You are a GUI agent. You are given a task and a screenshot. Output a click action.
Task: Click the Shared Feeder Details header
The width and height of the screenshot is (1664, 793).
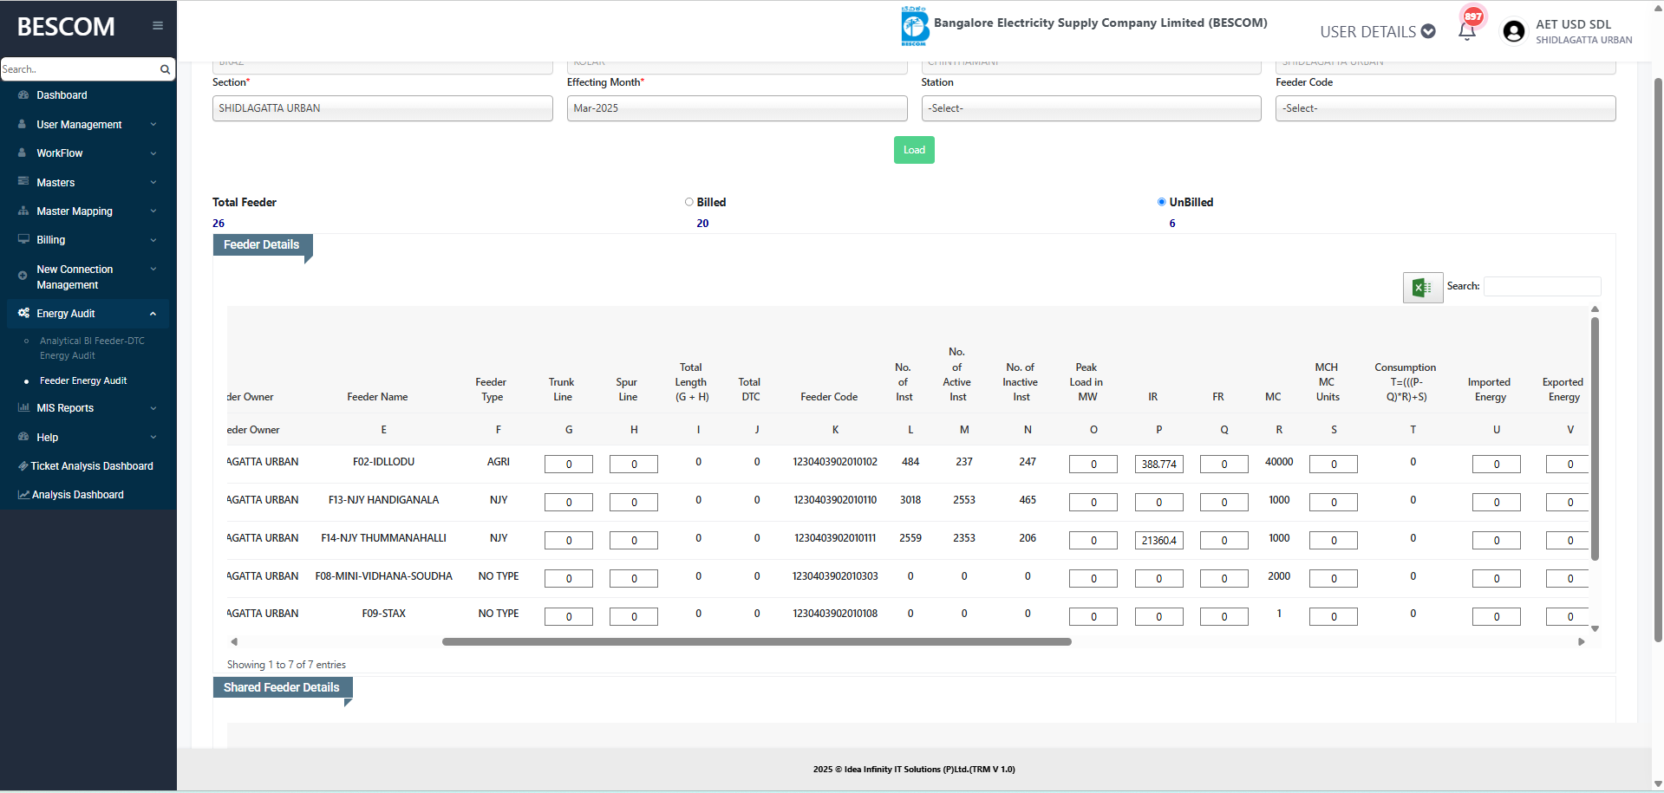click(282, 687)
